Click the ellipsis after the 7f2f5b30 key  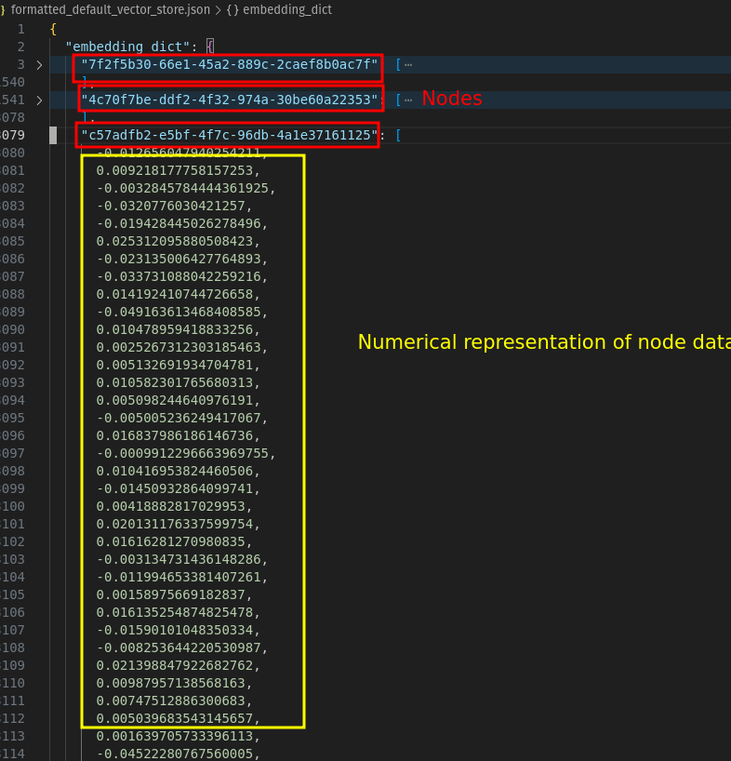coord(408,65)
